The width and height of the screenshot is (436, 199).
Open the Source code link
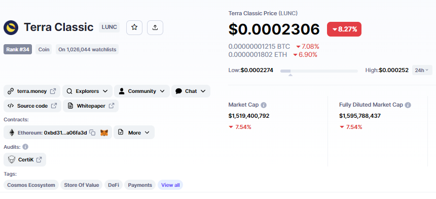tap(32, 106)
